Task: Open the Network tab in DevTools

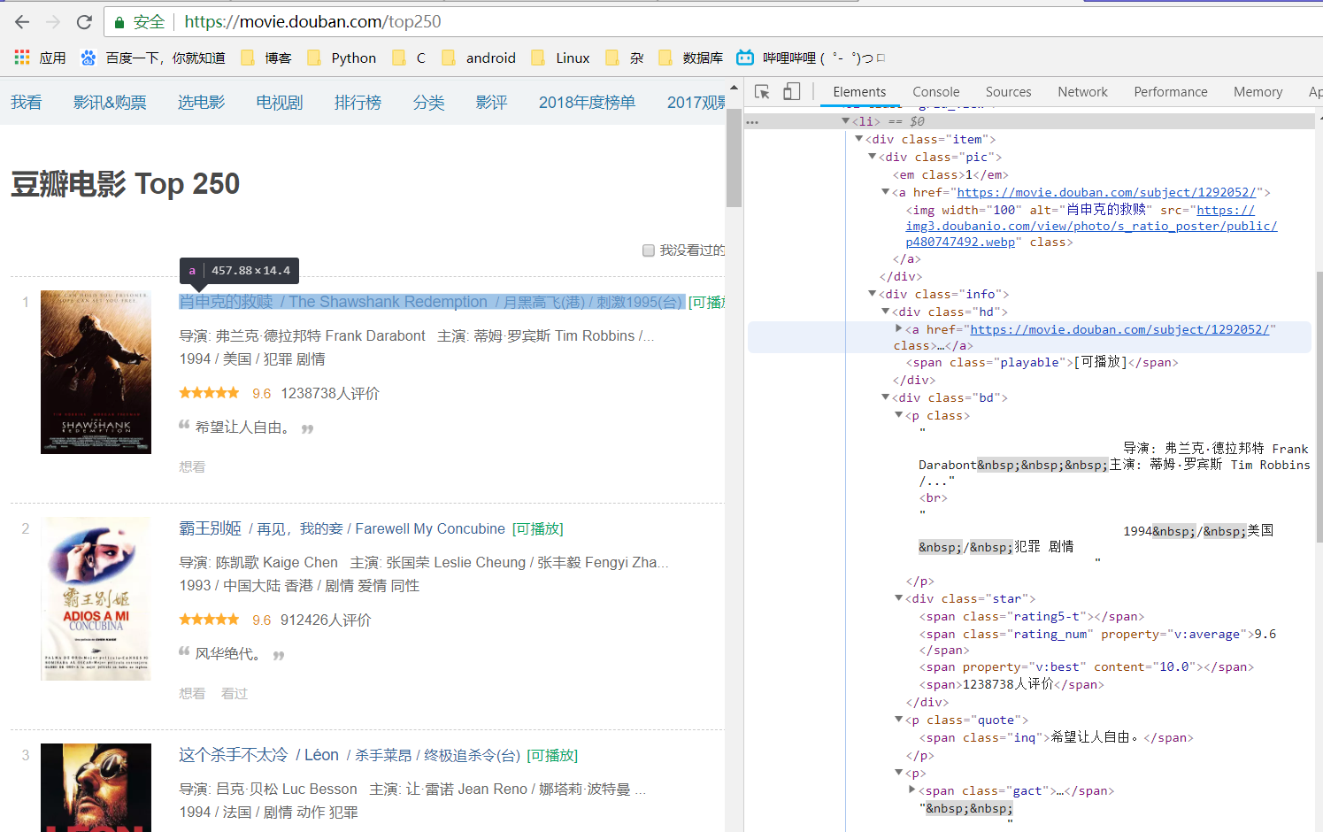Action: [1082, 91]
